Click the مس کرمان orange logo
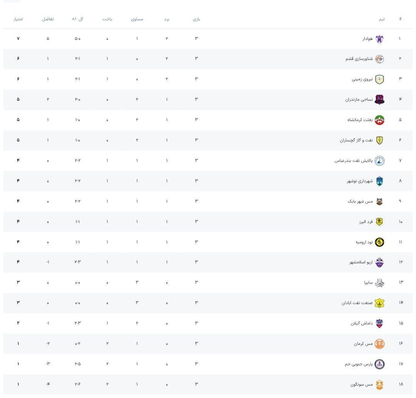 (x=379, y=344)
